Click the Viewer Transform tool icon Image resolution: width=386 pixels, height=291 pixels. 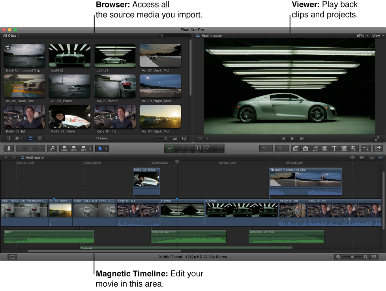point(201,139)
